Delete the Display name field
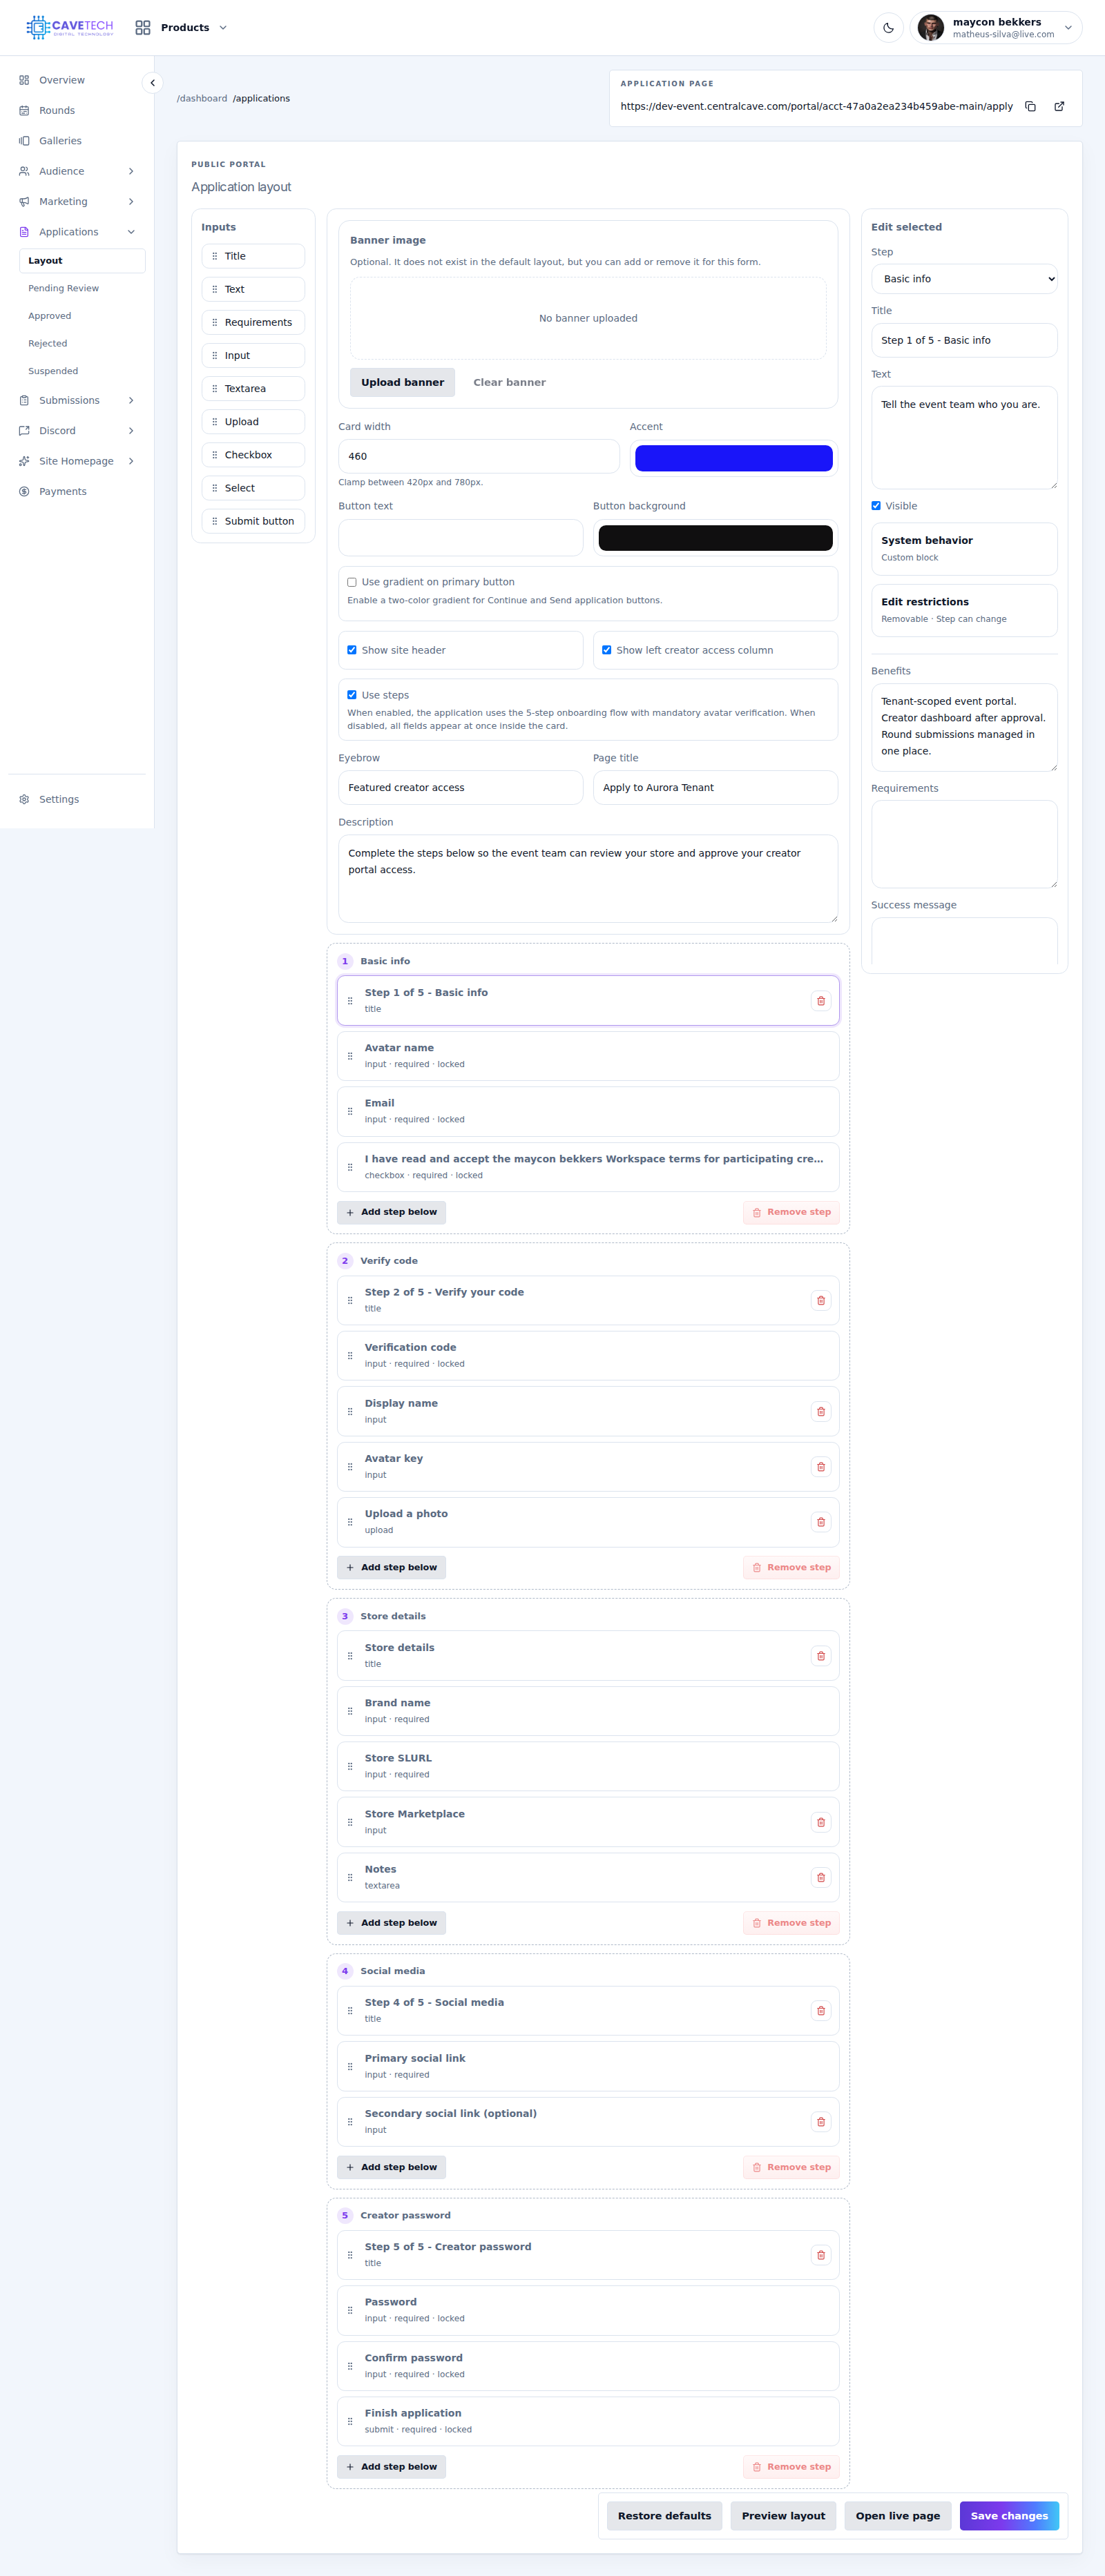Image resolution: width=1105 pixels, height=2576 pixels. click(820, 1412)
